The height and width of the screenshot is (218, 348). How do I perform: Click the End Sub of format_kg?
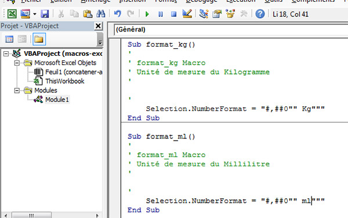coord(143,118)
